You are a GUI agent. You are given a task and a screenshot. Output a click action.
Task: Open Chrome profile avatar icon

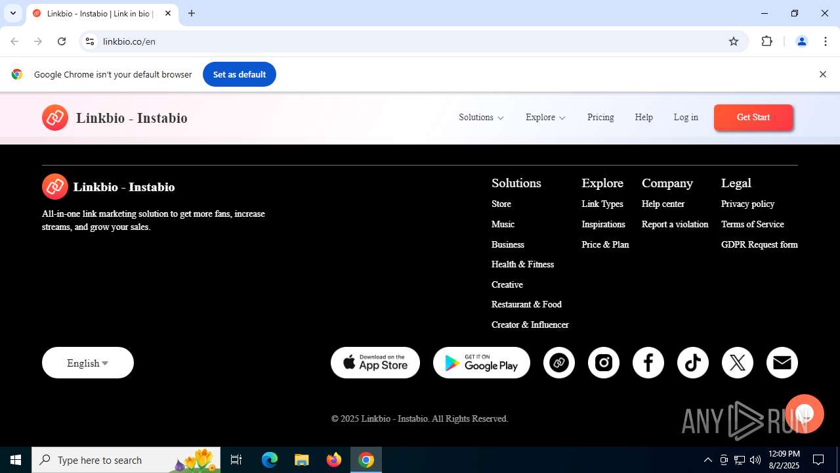coord(801,41)
